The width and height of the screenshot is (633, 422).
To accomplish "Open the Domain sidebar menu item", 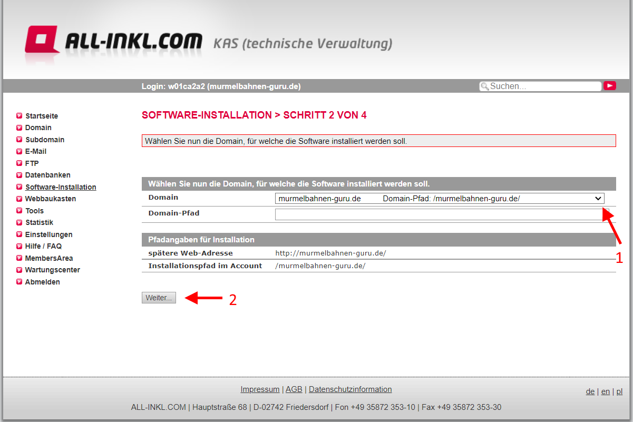I will pos(38,127).
